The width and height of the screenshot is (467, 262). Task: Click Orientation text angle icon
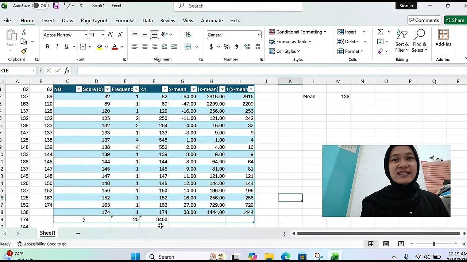pos(165,35)
